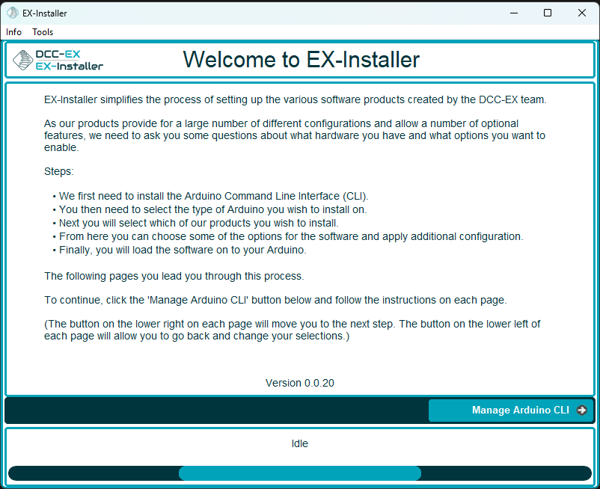Click the EX-Installer window title text

tap(45, 13)
